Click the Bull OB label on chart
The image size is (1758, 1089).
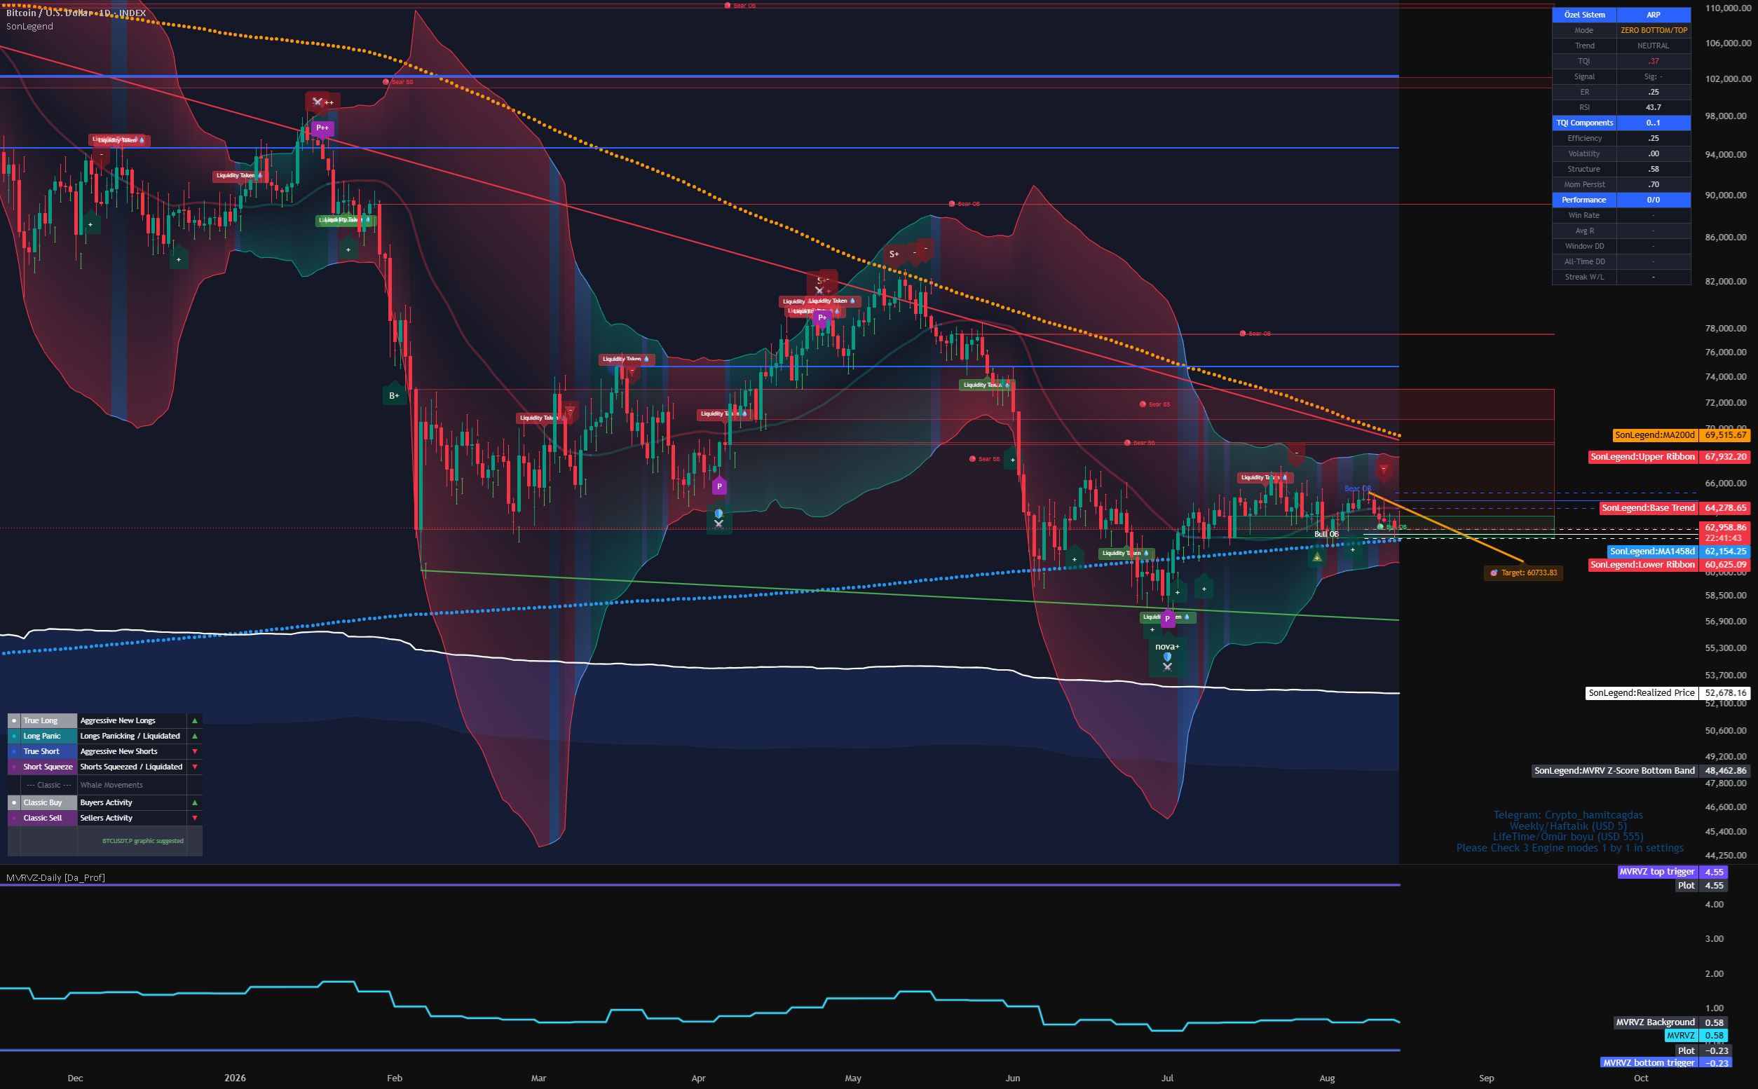pos(1326,534)
